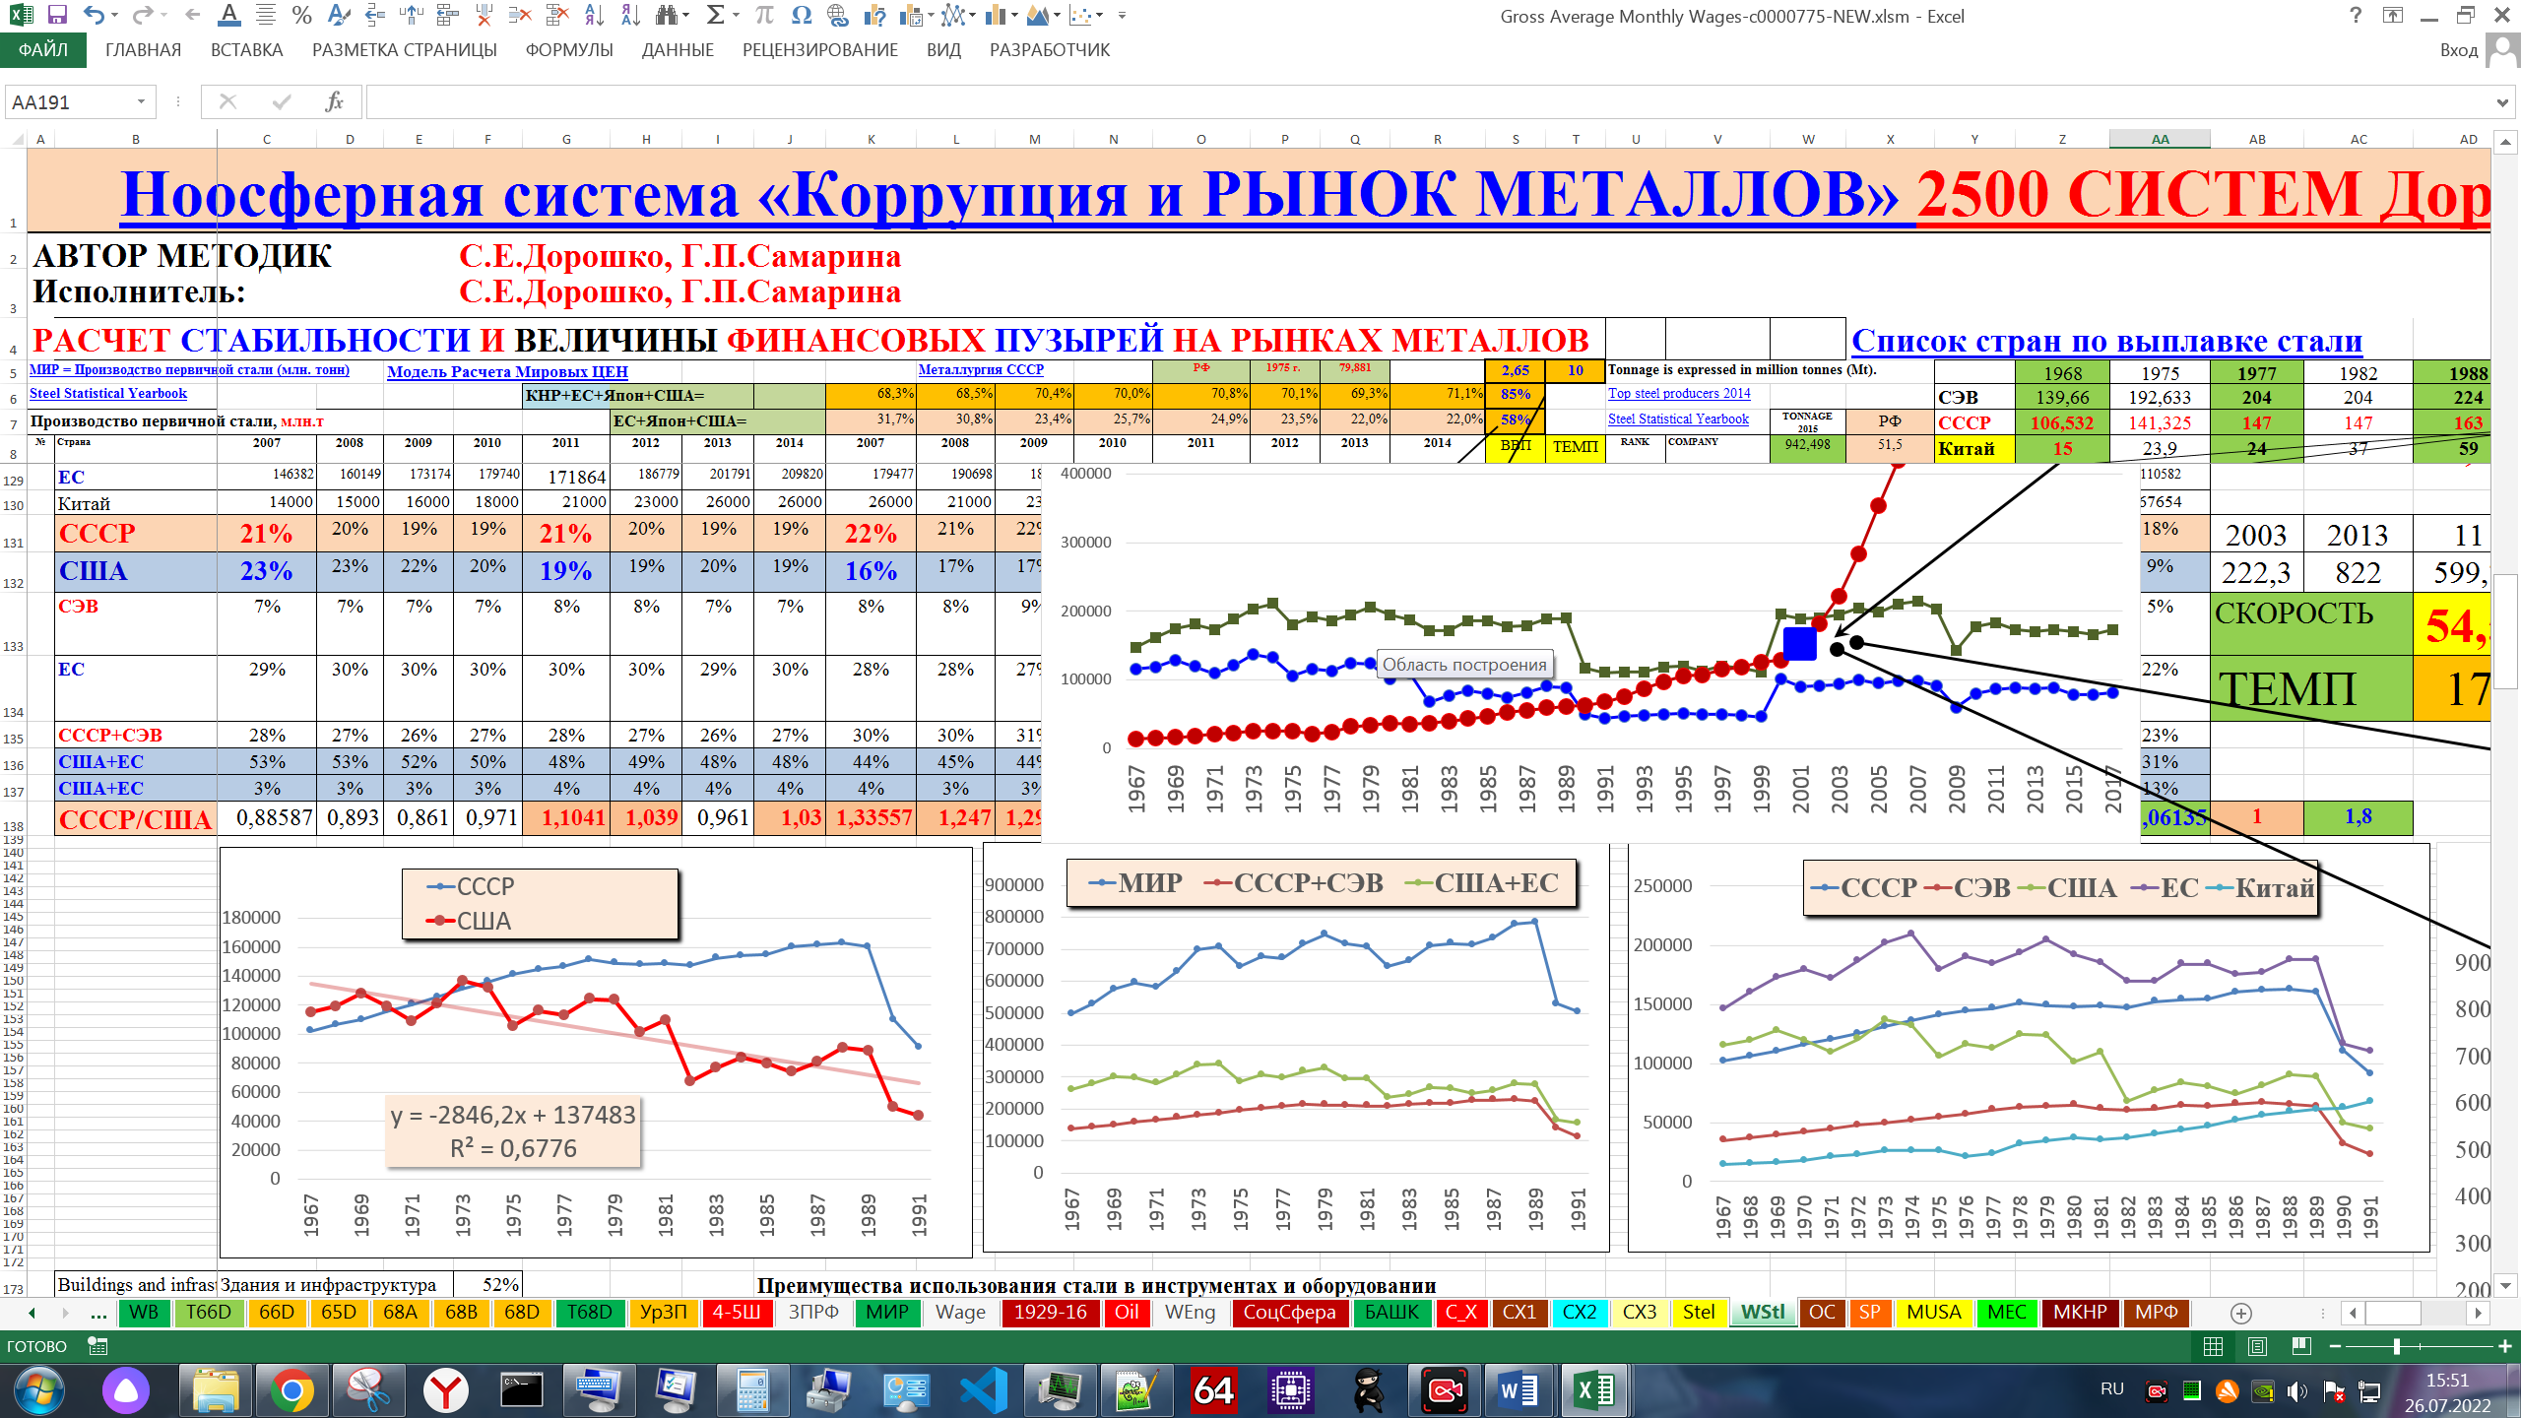The image size is (2521, 1418).
Task: Open the Steel Statistical Yearbook link in column B
Action: click(x=108, y=394)
